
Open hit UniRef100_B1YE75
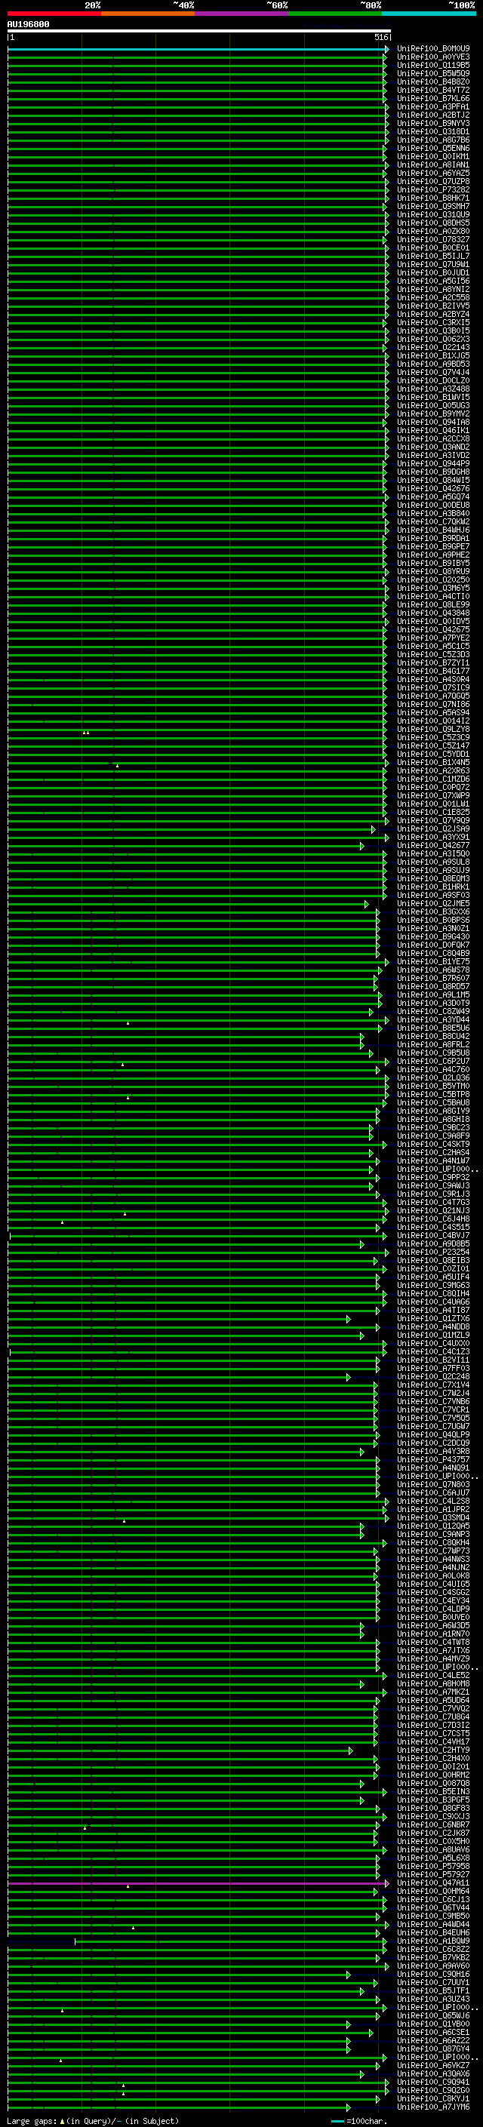click(433, 962)
